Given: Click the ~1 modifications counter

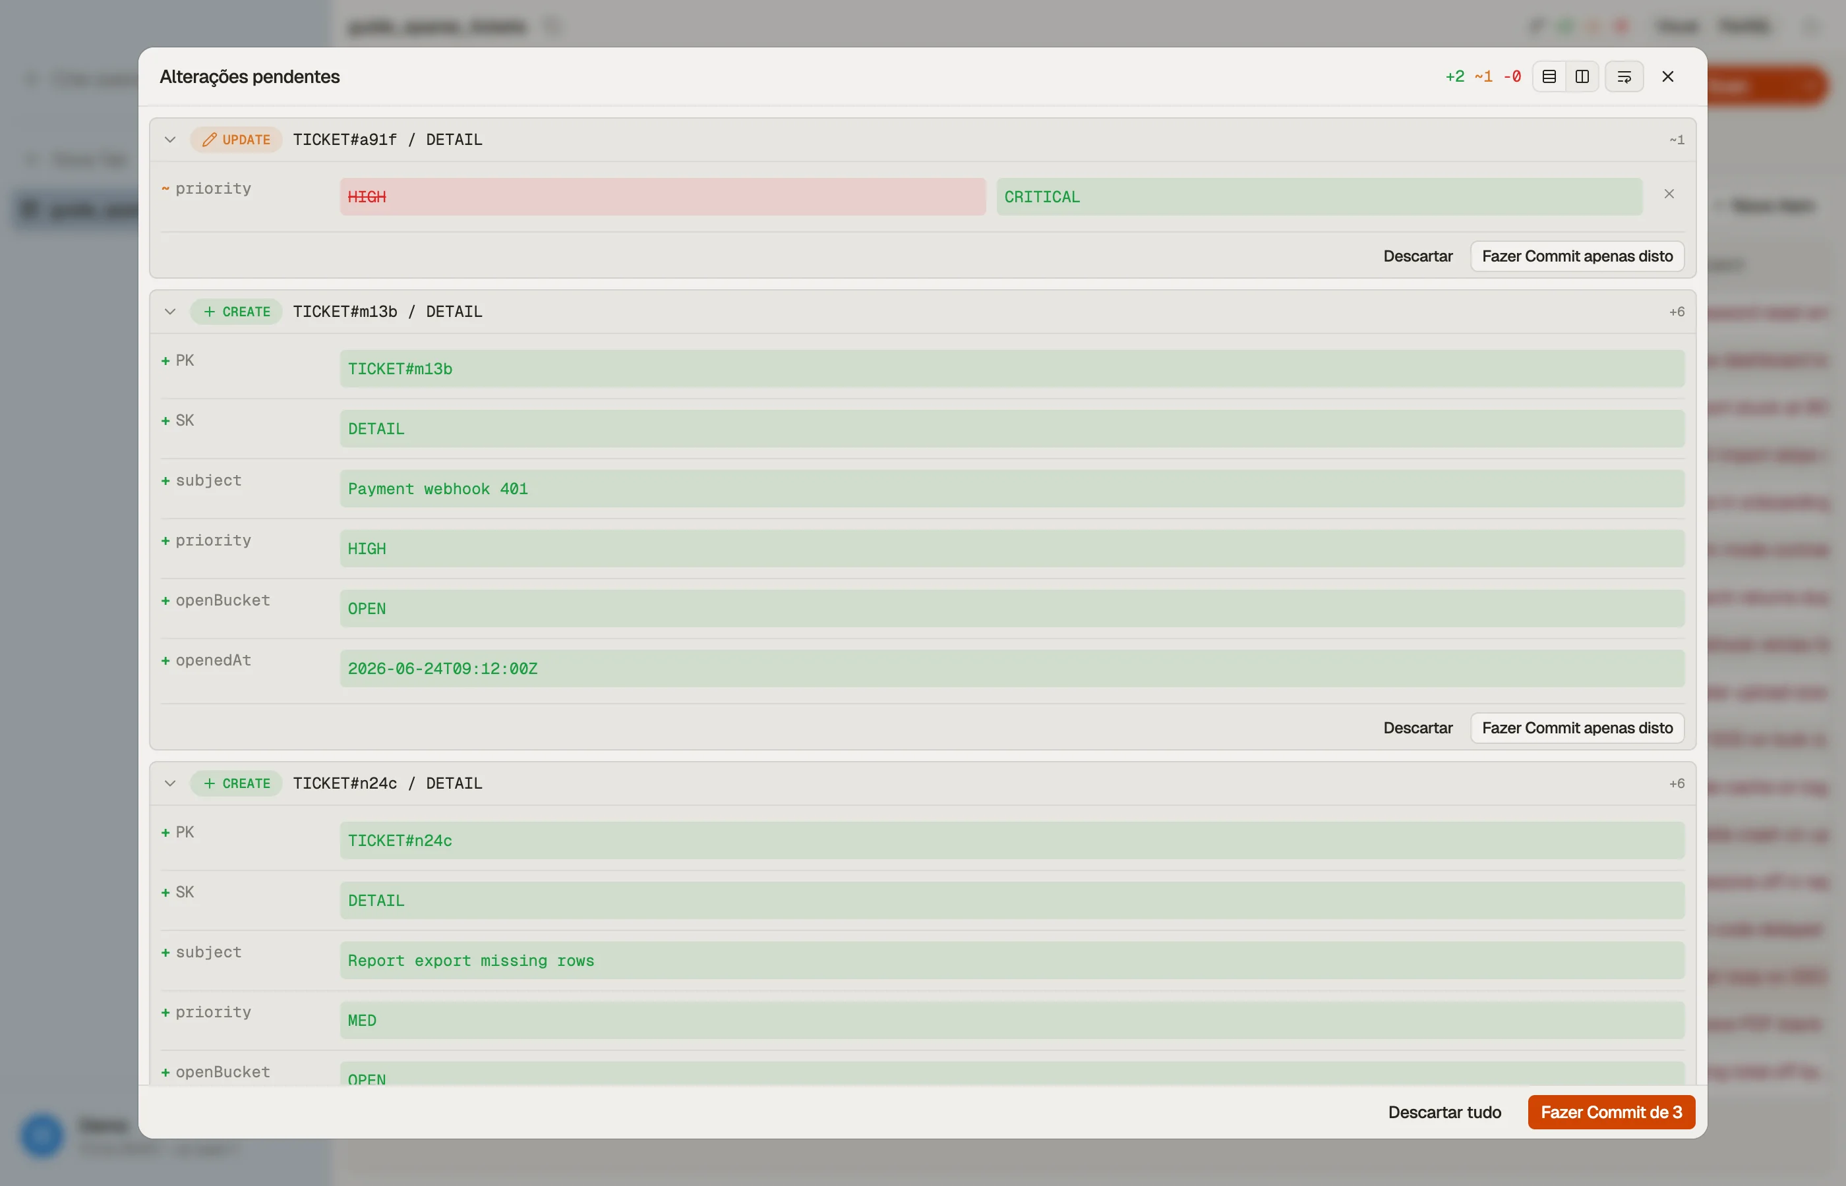Looking at the screenshot, I should coord(1483,76).
